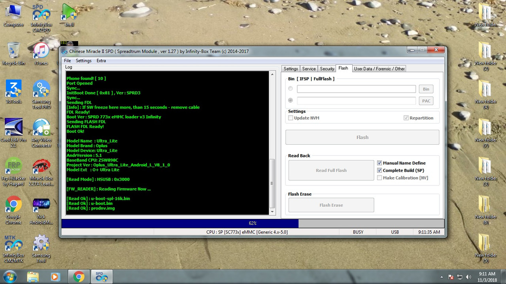
Task: Click the Bin browse button
Action: pos(426,89)
